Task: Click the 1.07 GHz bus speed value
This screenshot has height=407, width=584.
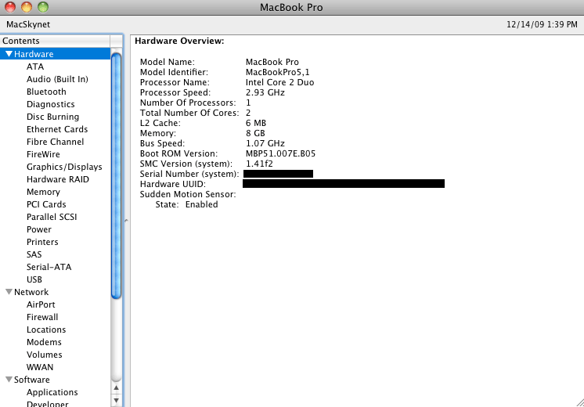Action: pyautogui.click(x=265, y=143)
